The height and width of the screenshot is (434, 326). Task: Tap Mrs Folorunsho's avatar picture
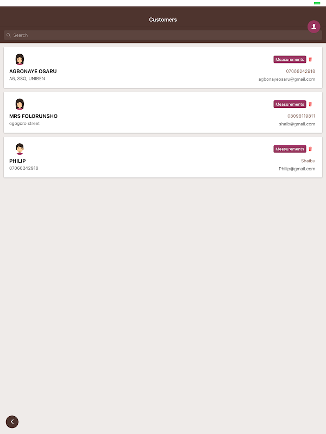pyautogui.click(x=20, y=104)
